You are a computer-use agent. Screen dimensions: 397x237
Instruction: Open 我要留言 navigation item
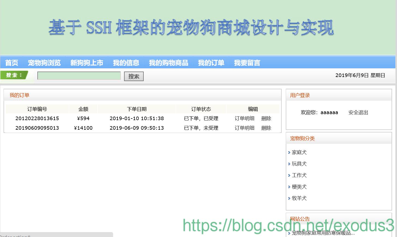(247, 63)
